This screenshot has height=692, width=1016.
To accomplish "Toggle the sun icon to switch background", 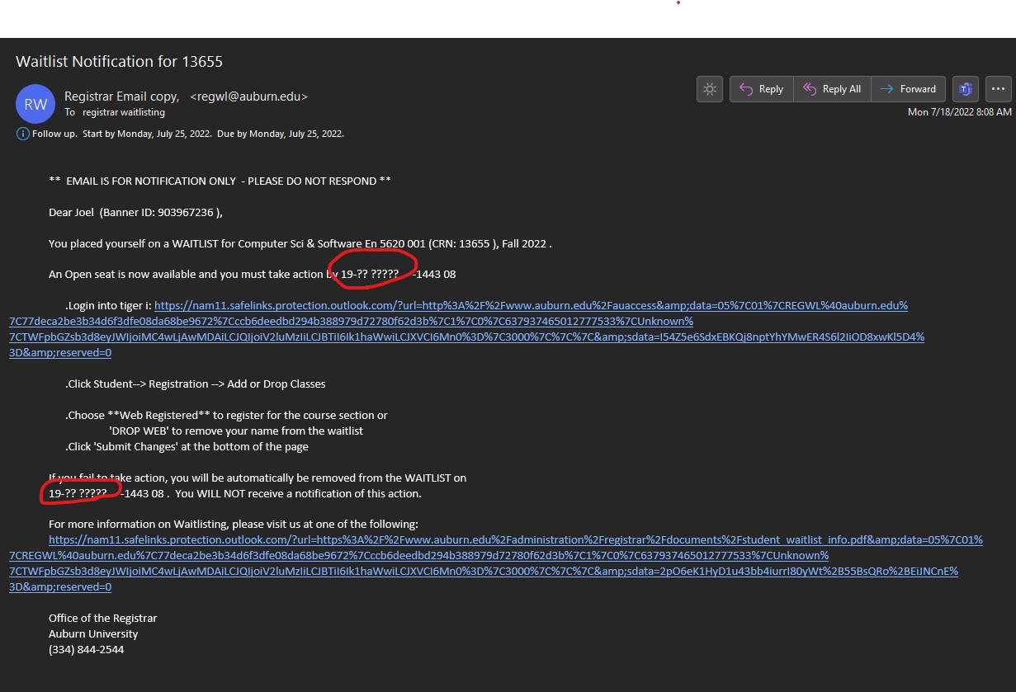I will 710,89.
